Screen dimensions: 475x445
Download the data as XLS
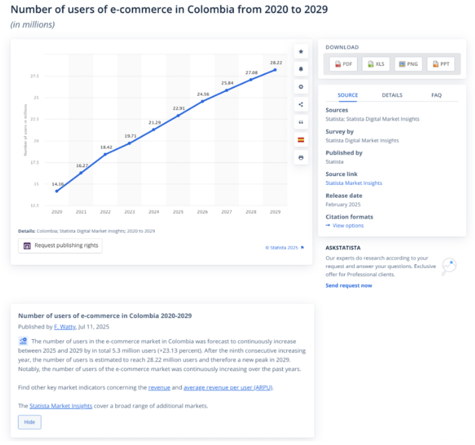pyautogui.click(x=376, y=64)
